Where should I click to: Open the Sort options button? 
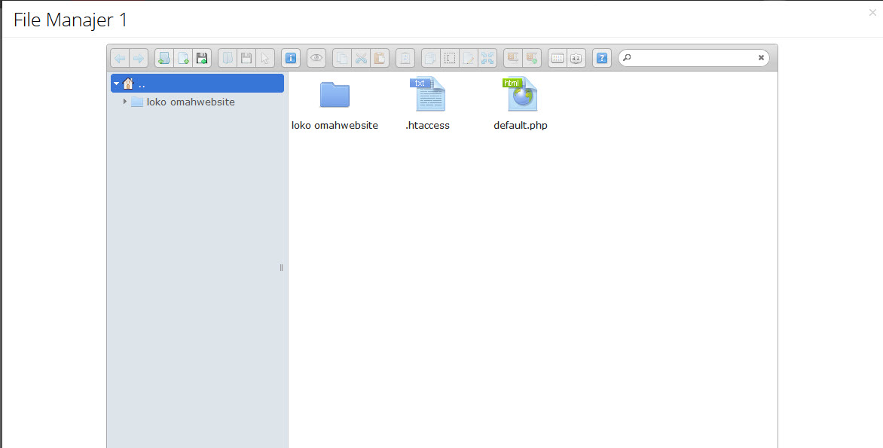[576, 58]
